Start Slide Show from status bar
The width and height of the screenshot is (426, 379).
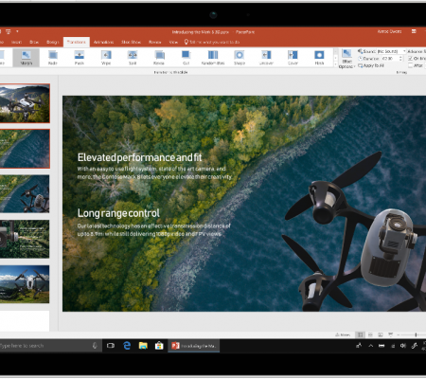point(391,334)
